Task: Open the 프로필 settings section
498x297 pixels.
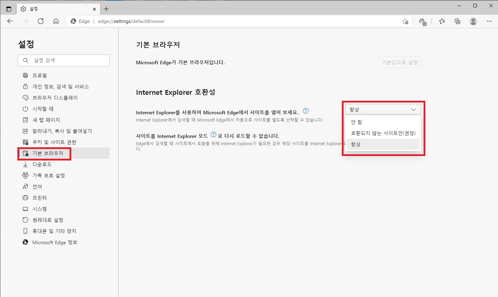Action: pyautogui.click(x=64, y=75)
